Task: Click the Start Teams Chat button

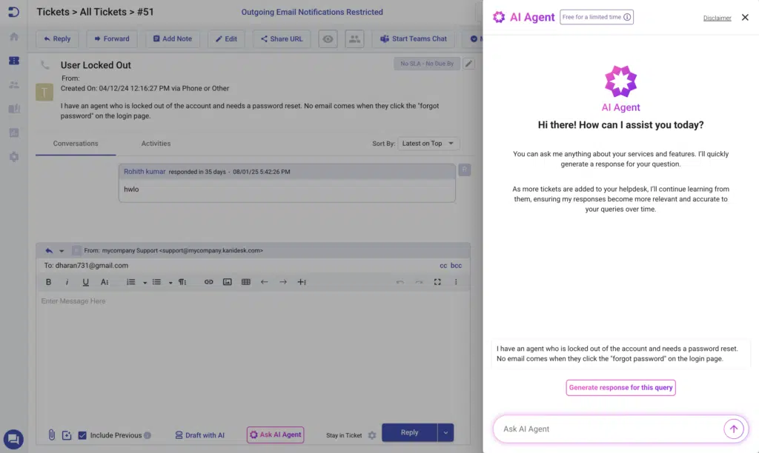Action: (x=414, y=39)
